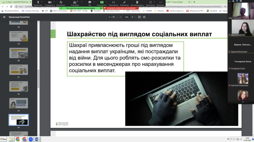Open Zoom Security shield option
Screen dimensions: 254x142
point(61,3)
